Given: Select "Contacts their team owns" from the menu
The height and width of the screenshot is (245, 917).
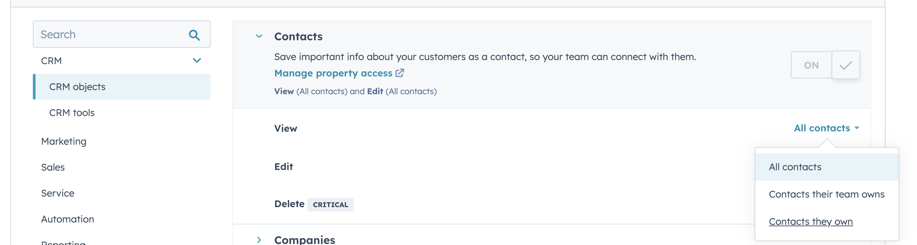Looking at the screenshot, I should 827,194.
